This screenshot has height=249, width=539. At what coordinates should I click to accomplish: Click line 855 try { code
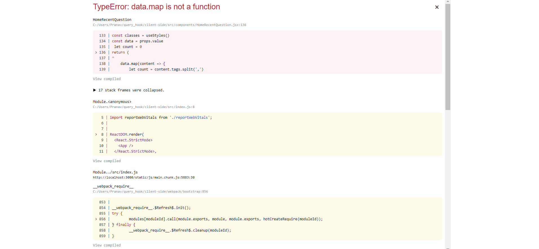pyautogui.click(x=117, y=213)
